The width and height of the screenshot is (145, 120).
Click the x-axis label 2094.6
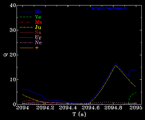pyautogui.click(x=91, y=108)
